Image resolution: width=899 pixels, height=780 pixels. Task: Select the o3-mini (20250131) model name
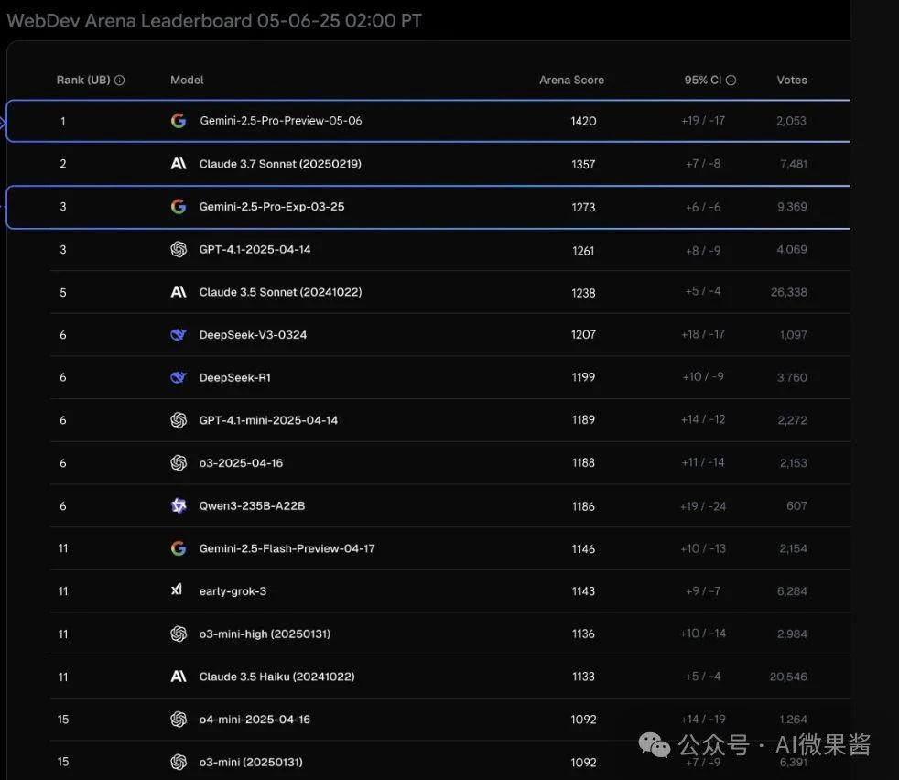[251, 763]
